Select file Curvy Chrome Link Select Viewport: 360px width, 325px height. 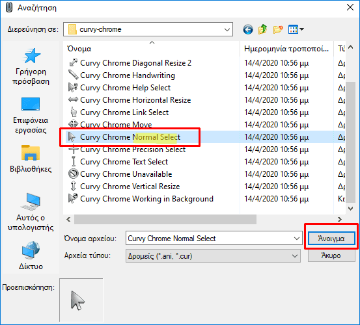124,112
